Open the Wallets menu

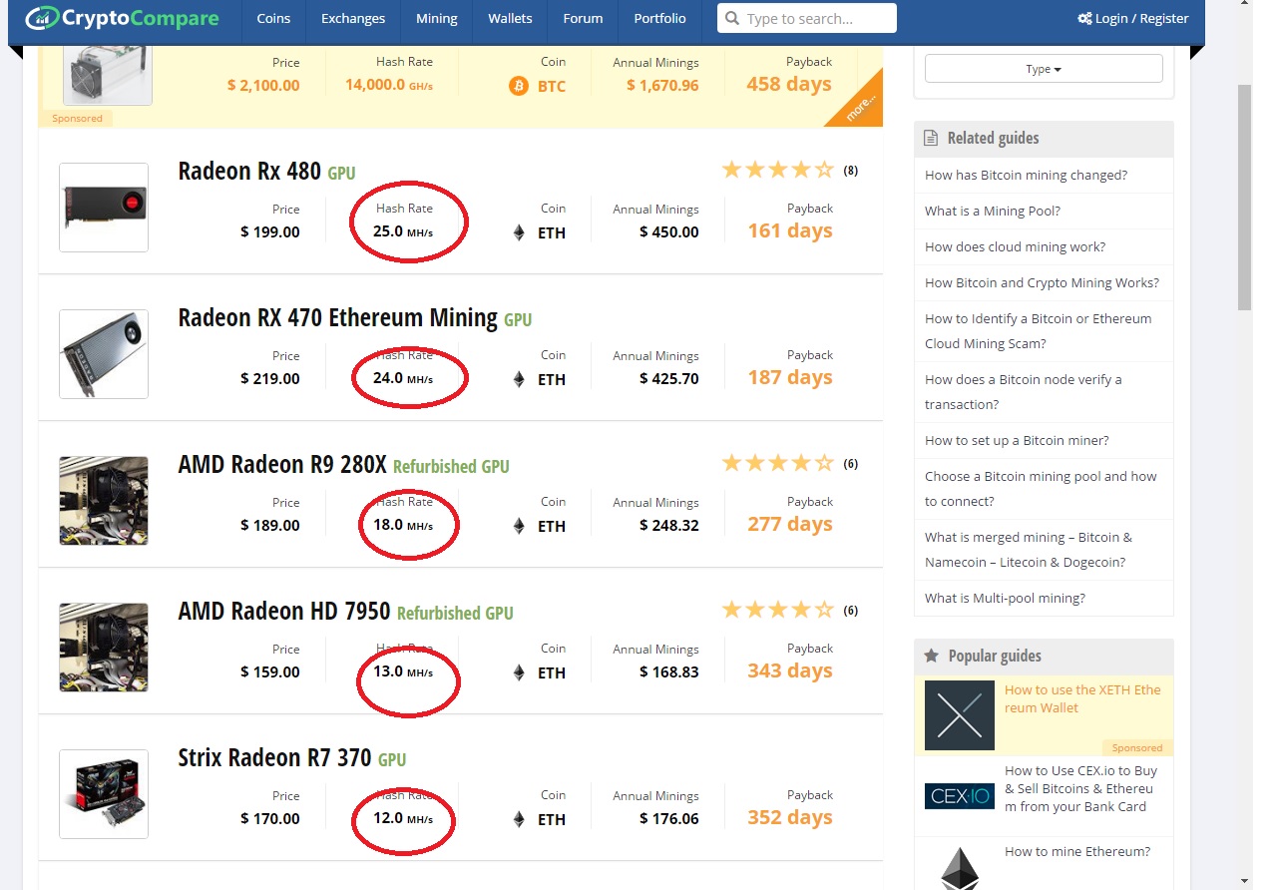tap(510, 18)
